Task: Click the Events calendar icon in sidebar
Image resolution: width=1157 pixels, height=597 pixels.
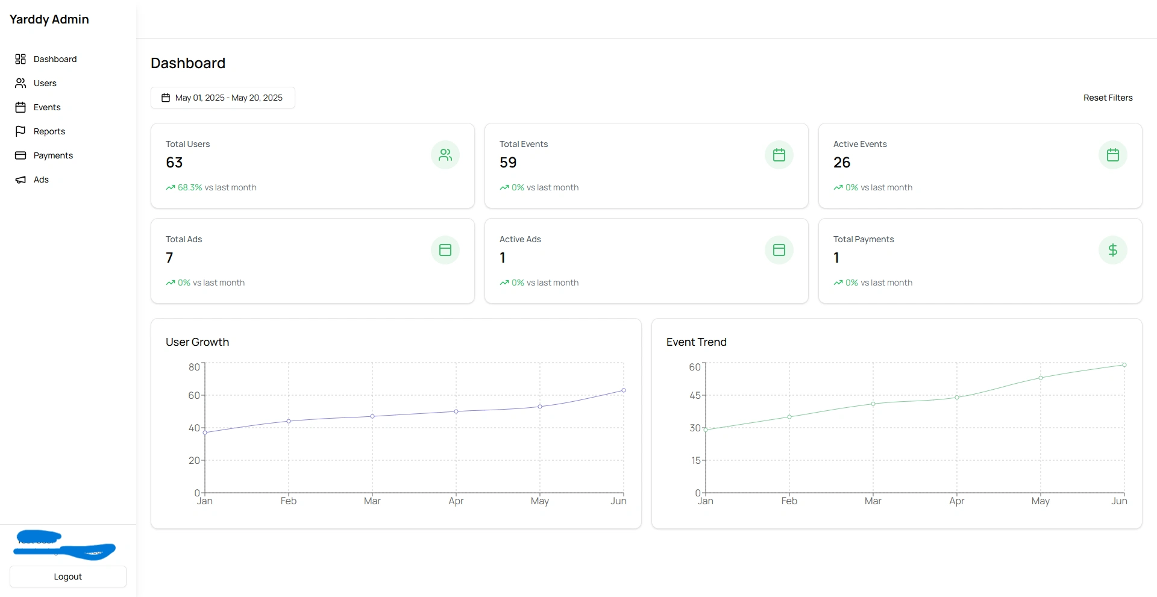Action: click(x=20, y=107)
